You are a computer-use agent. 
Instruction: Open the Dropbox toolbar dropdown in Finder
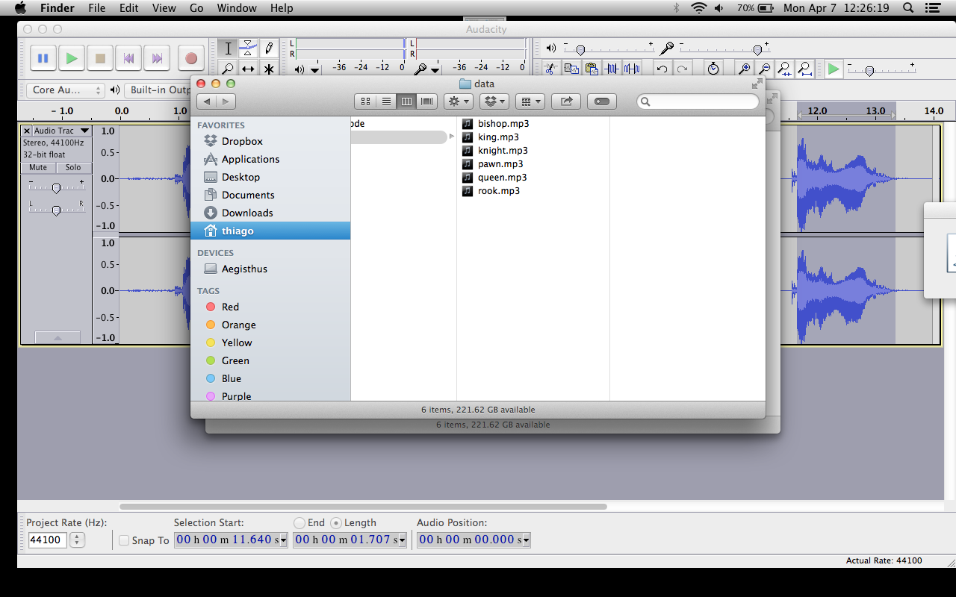(x=493, y=101)
